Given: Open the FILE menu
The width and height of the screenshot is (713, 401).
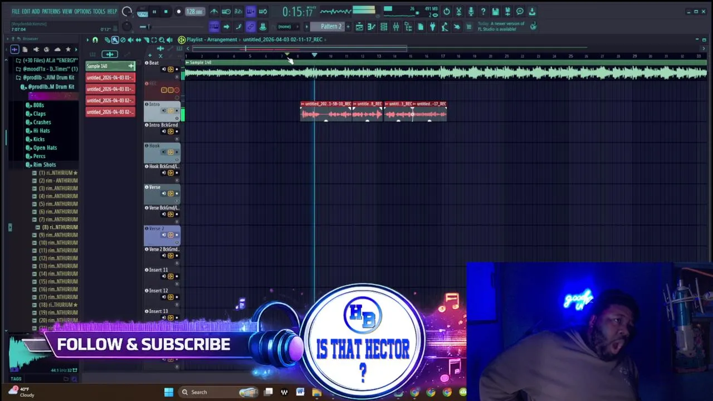Looking at the screenshot, I should [16, 11].
